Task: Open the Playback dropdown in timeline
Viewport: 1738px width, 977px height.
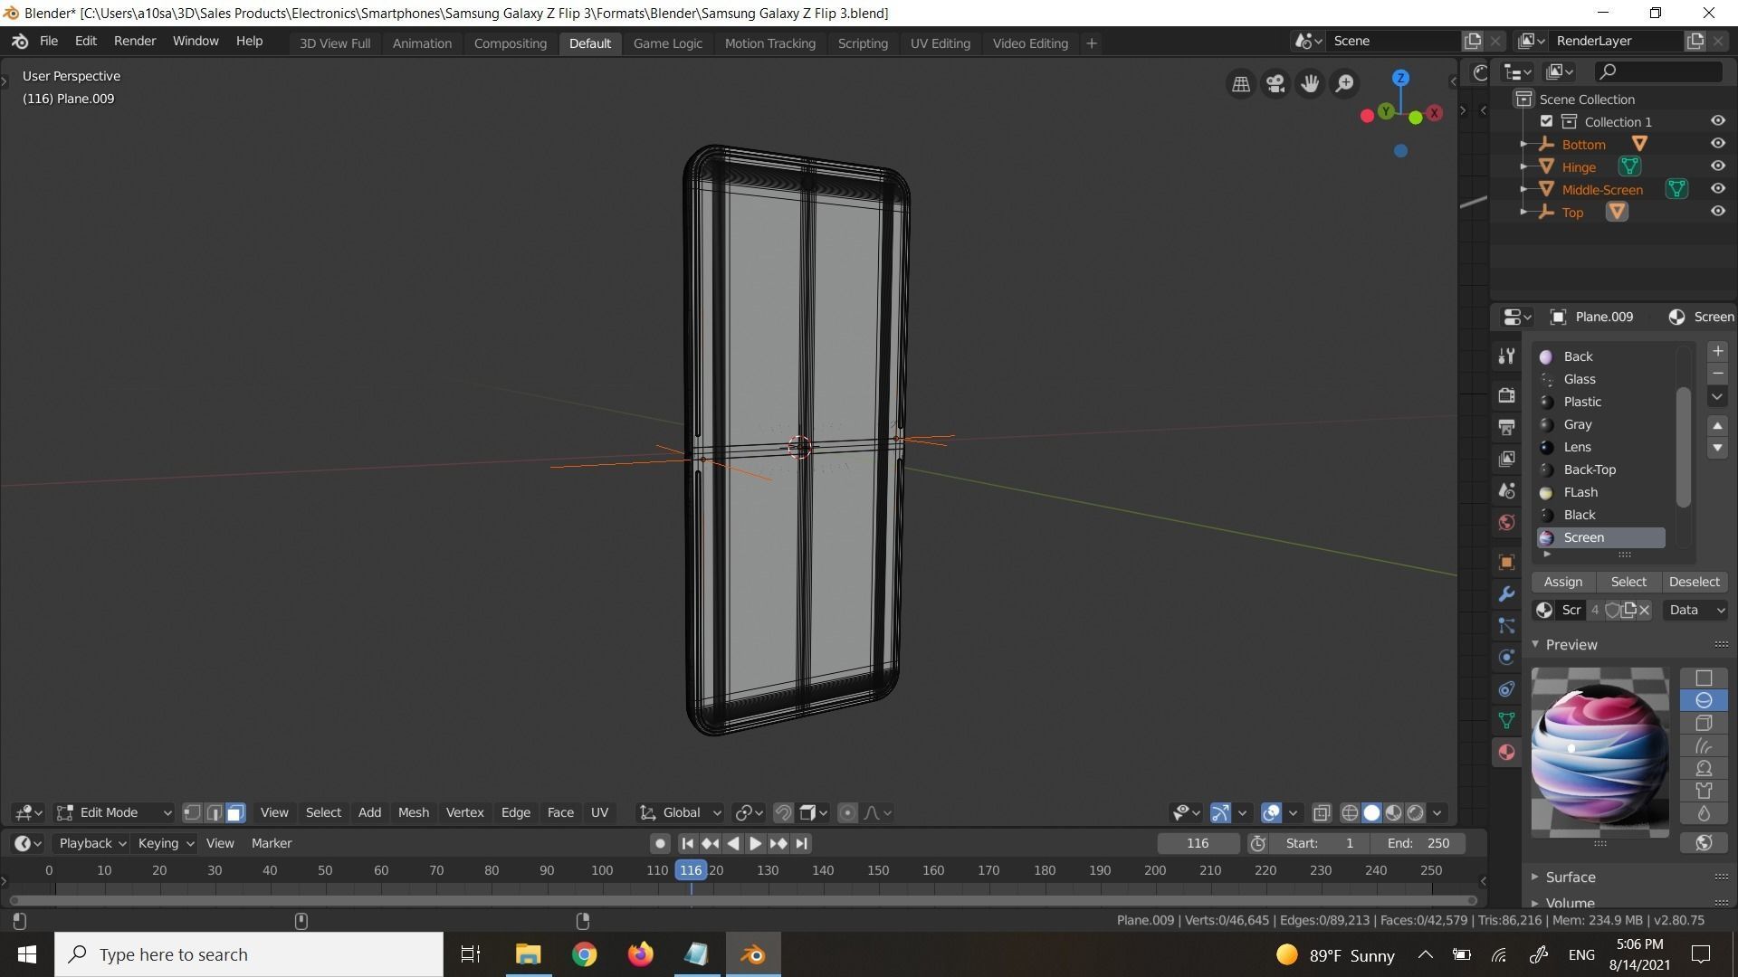Action: coord(91,843)
